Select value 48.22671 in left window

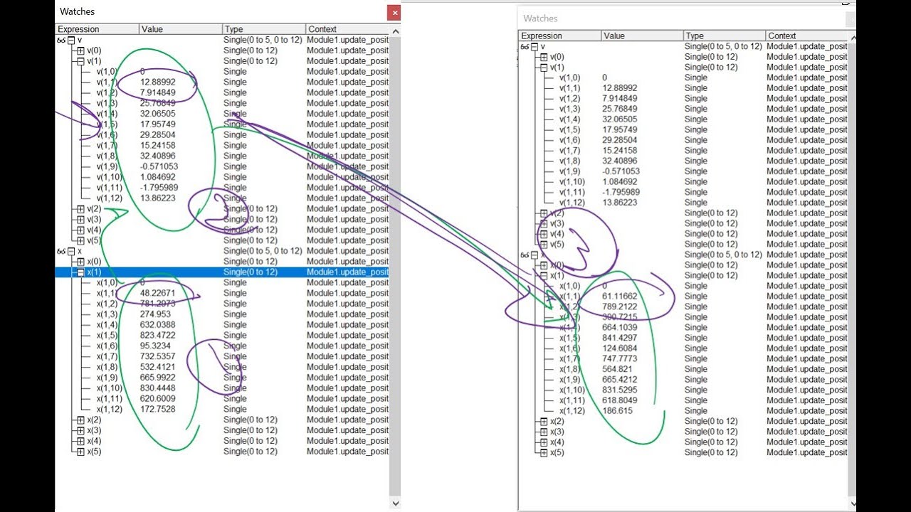(x=158, y=293)
